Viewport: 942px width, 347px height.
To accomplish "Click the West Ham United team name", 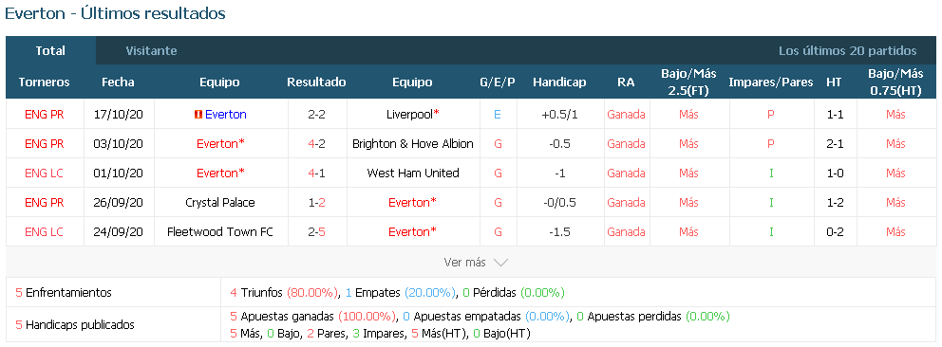I will 413,173.
